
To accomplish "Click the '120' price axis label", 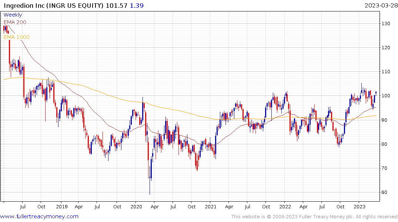I will click(386, 48).
